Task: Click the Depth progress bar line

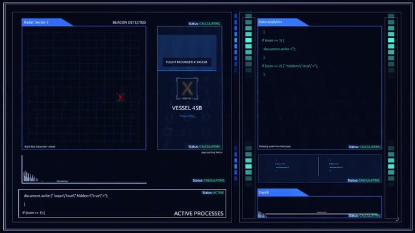Action: click(x=321, y=214)
